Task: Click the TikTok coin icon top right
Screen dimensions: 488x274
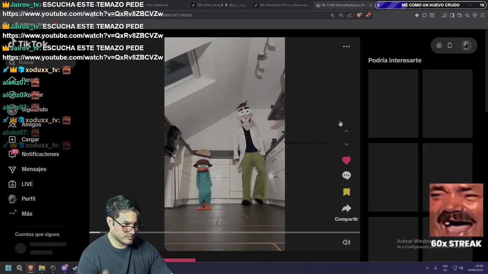Action: pyautogui.click(x=439, y=45)
